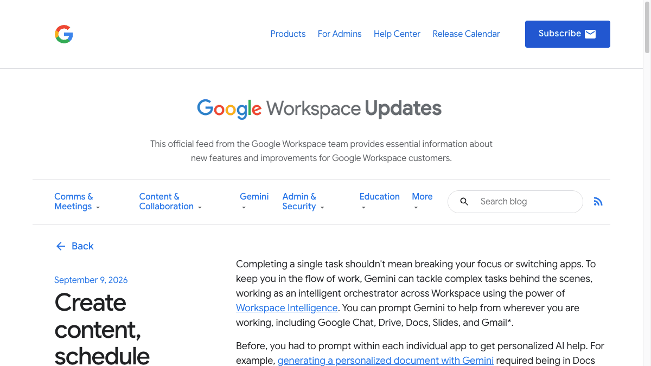Open the Google Workspace Updates header logo
Image resolution: width=651 pixels, height=366 pixels.
coord(319,108)
